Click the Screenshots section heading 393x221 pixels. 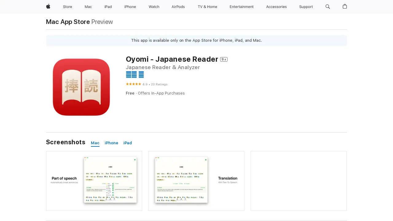click(x=66, y=142)
